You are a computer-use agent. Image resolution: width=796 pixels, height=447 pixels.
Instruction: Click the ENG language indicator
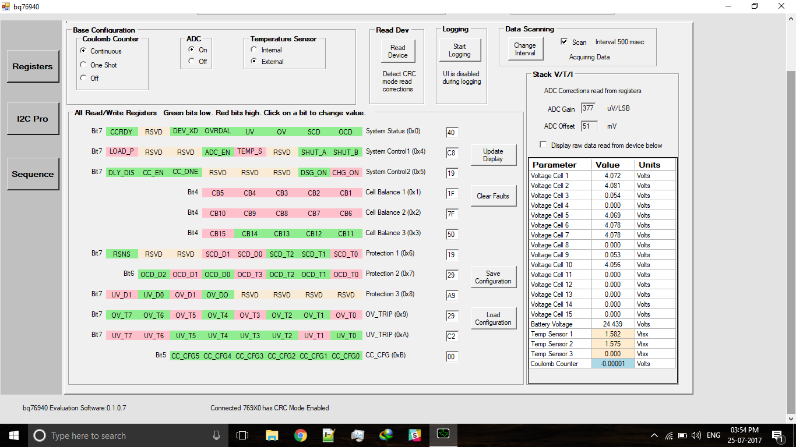click(714, 435)
